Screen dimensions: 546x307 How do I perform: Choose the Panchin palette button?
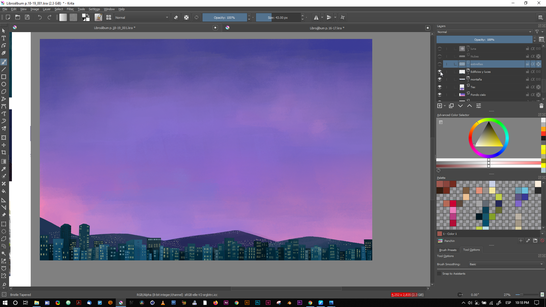pos(440,241)
